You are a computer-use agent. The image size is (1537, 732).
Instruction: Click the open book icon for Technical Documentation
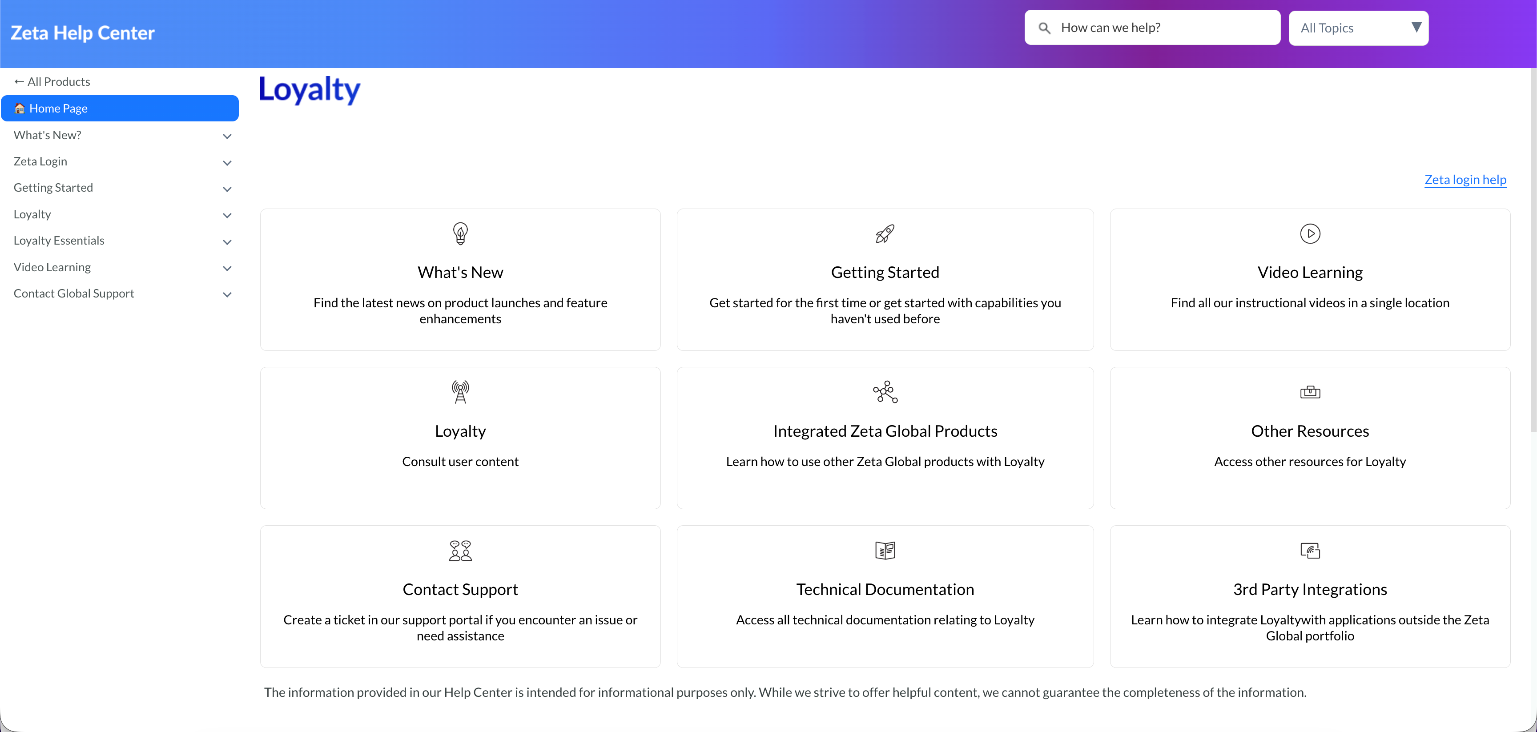[x=885, y=551]
